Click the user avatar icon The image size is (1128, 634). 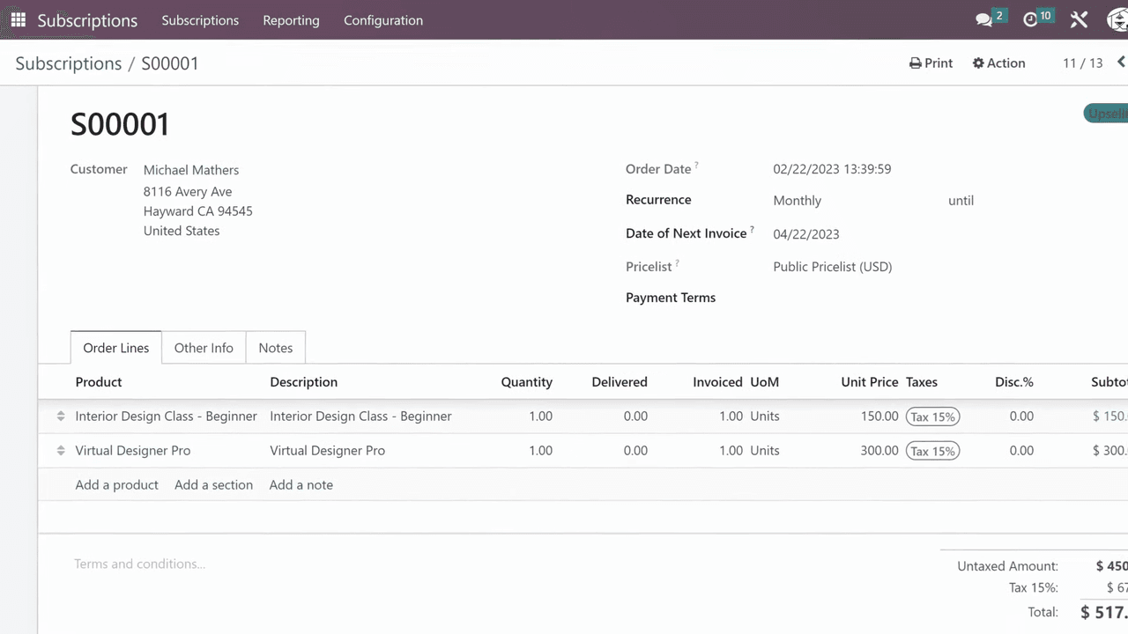click(x=1116, y=19)
